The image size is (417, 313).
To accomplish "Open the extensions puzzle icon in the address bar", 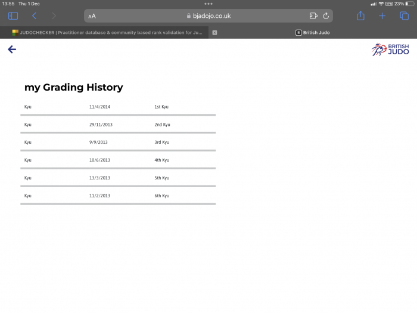I will (313, 16).
